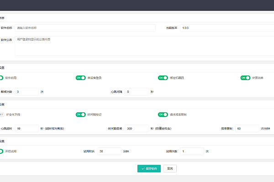Image resolution: width=274 pixels, height=182 pixels.
Task: Toggle the 软件启用 switch
Action: pos(1,78)
